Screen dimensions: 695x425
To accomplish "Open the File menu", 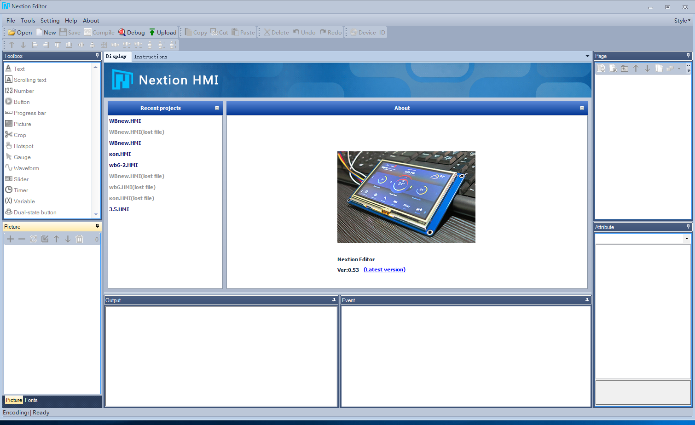I will 11,21.
